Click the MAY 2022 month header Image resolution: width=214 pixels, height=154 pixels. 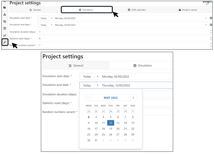111,98
